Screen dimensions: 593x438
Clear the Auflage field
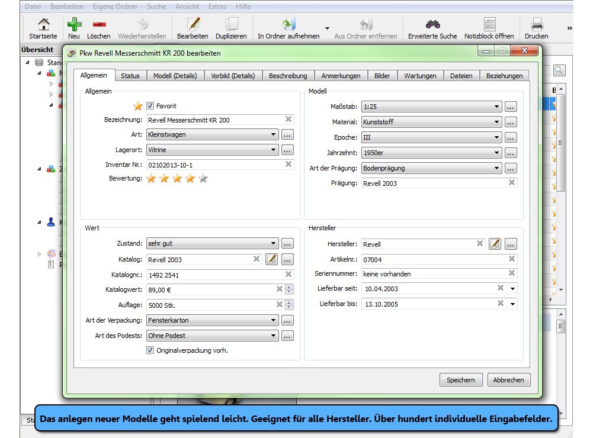pos(279,304)
